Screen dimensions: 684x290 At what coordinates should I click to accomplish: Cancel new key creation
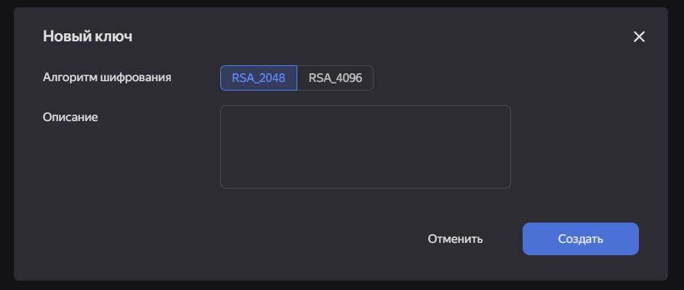pos(455,239)
